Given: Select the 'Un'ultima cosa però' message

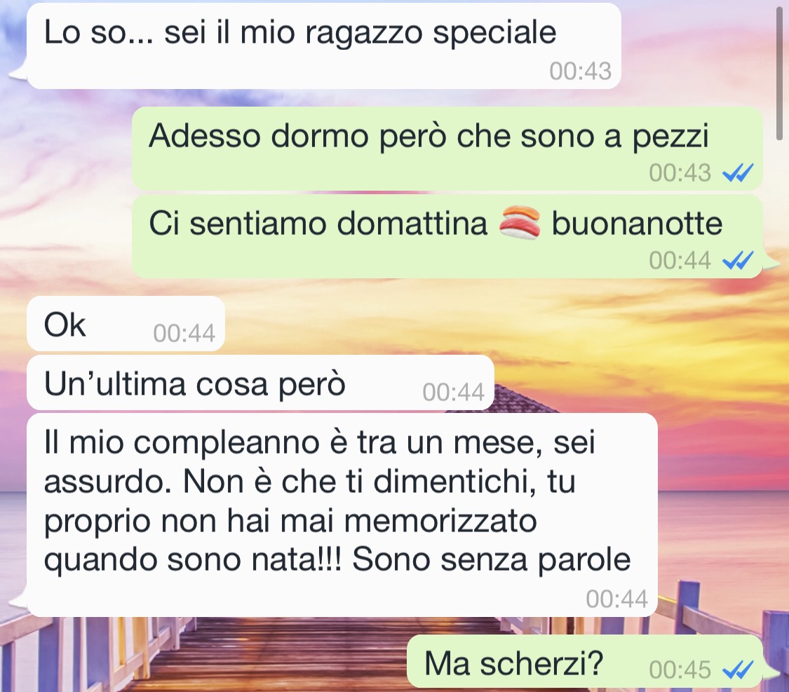Looking at the screenshot, I should coord(260,383).
